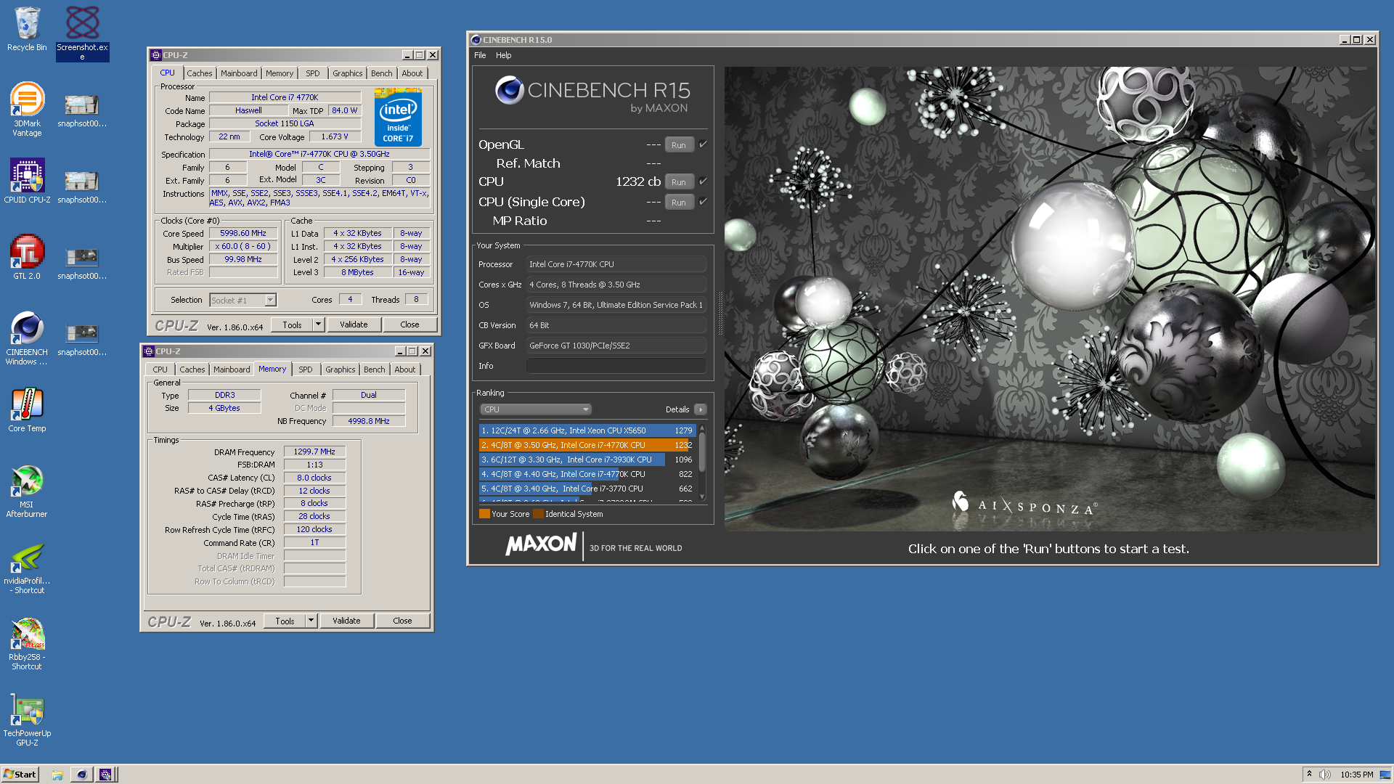Click the CPU-Z taskbar icon
This screenshot has width=1394, height=784.
[105, 775]
